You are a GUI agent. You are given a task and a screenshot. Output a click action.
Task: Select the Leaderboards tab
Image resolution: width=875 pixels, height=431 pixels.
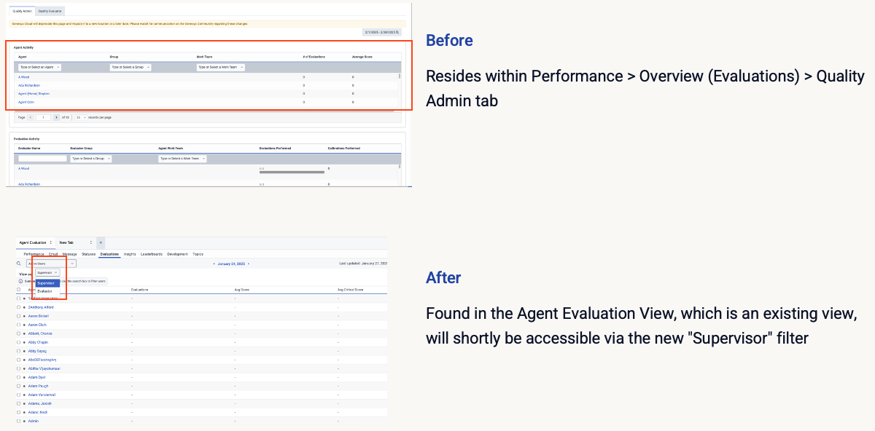point(151,254)
